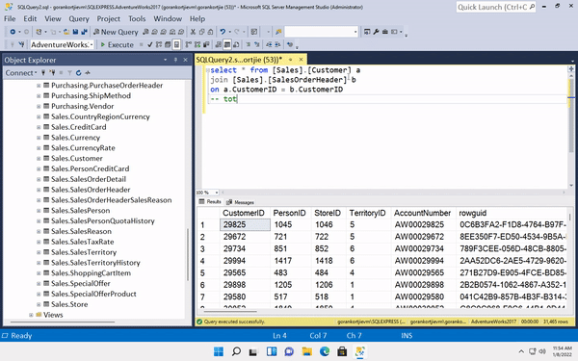Open the Edit menu
Screen dimensions: 578x361
pyautogui.click(x=30, y=19)
